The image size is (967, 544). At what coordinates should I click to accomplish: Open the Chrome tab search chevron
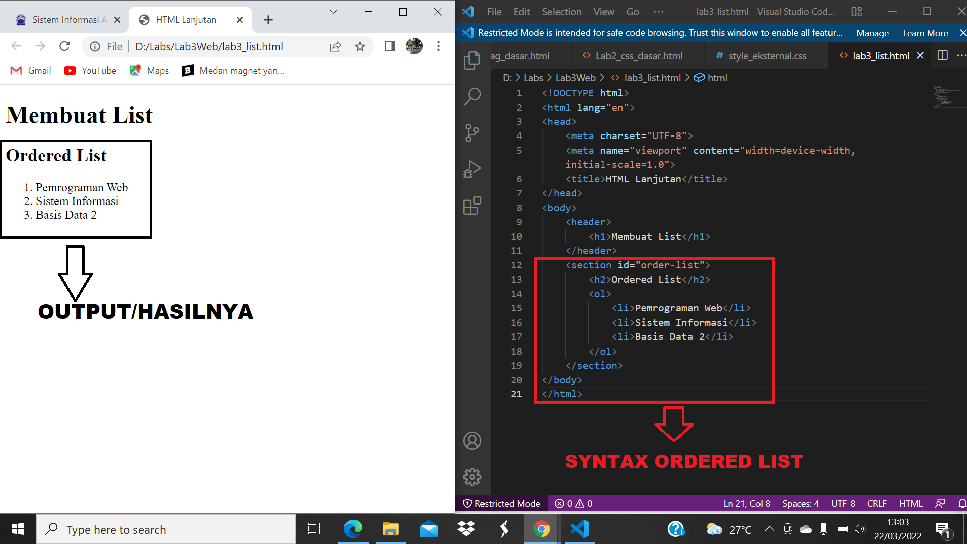coord(332,11)
